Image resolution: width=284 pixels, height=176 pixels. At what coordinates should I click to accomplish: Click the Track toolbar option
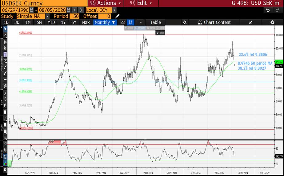[x=129, y=28]
